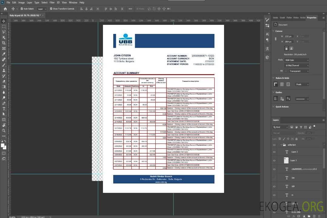
Task: Select the Clone Stamp tool
Action: click(4, 71)
